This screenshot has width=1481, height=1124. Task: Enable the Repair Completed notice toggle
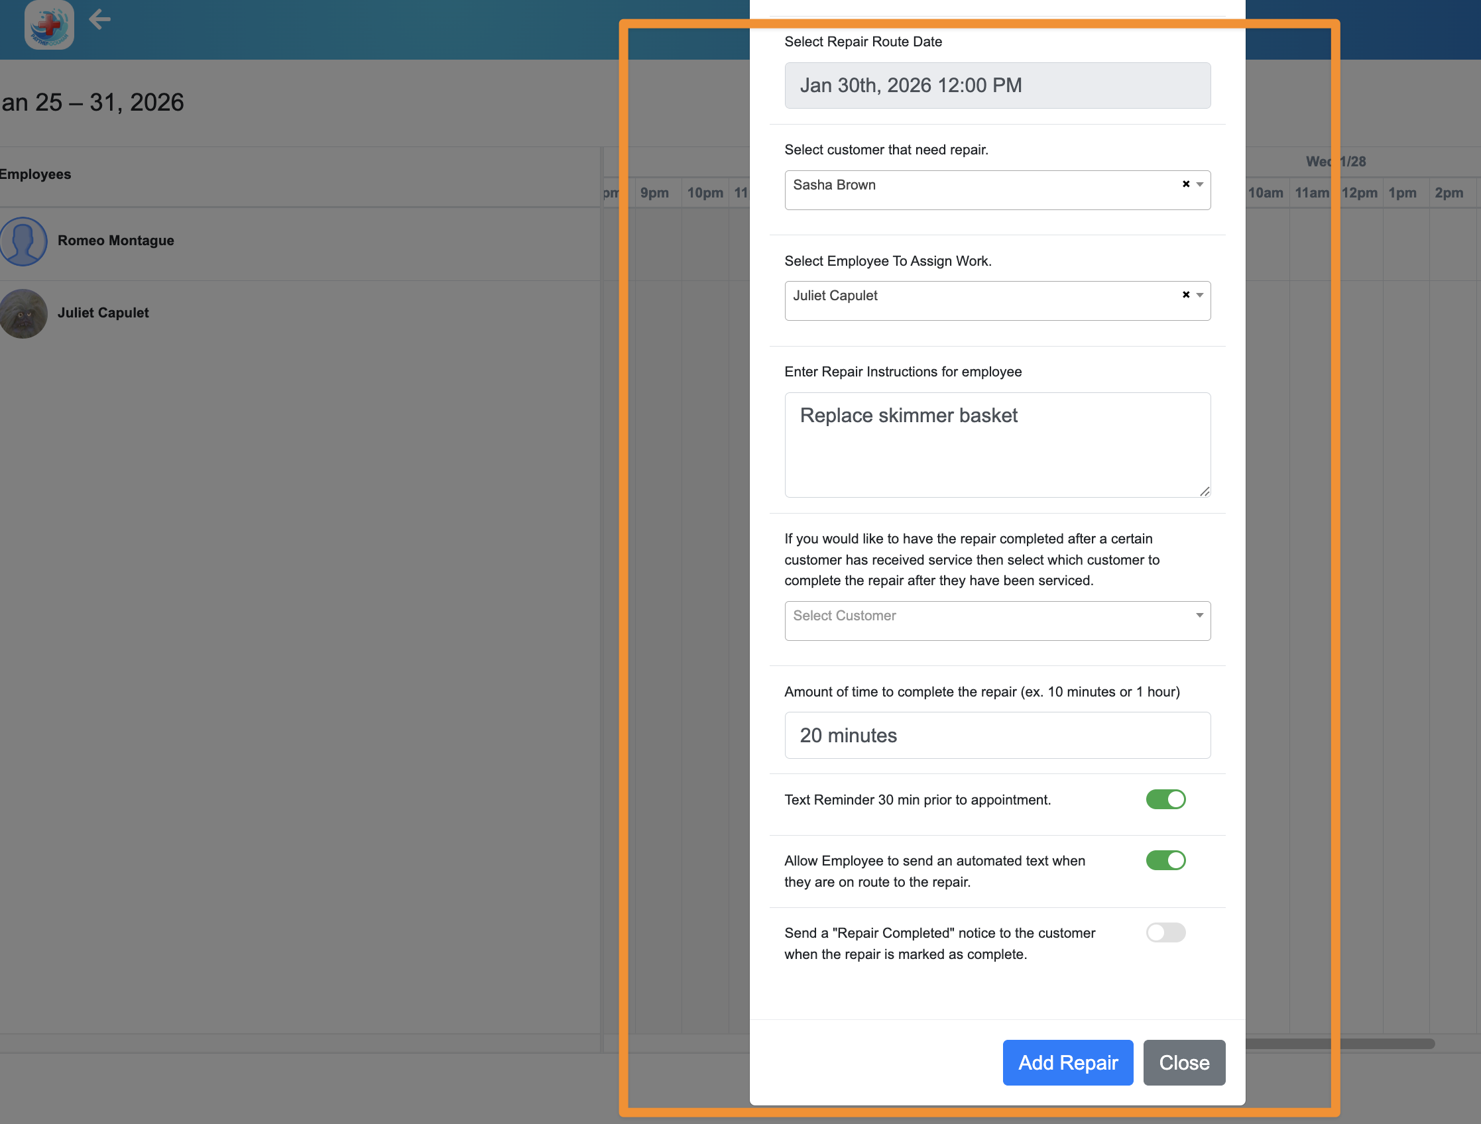[x=1165, y=932]
